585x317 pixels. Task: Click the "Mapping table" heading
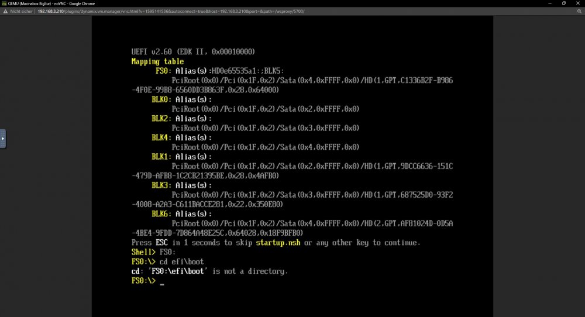pos(157,61)
